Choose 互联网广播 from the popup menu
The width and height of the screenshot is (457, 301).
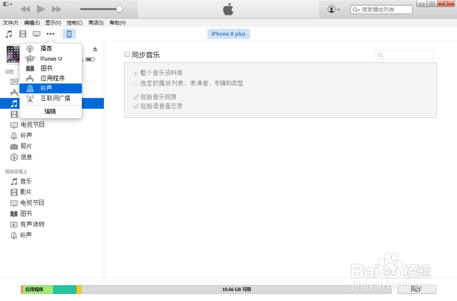point(51,98)
